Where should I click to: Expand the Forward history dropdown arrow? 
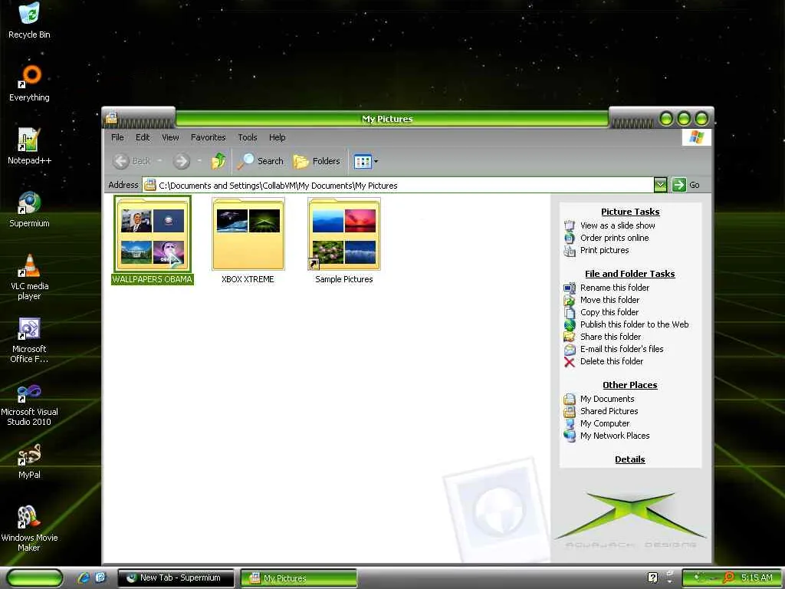(x=199, y=161)
